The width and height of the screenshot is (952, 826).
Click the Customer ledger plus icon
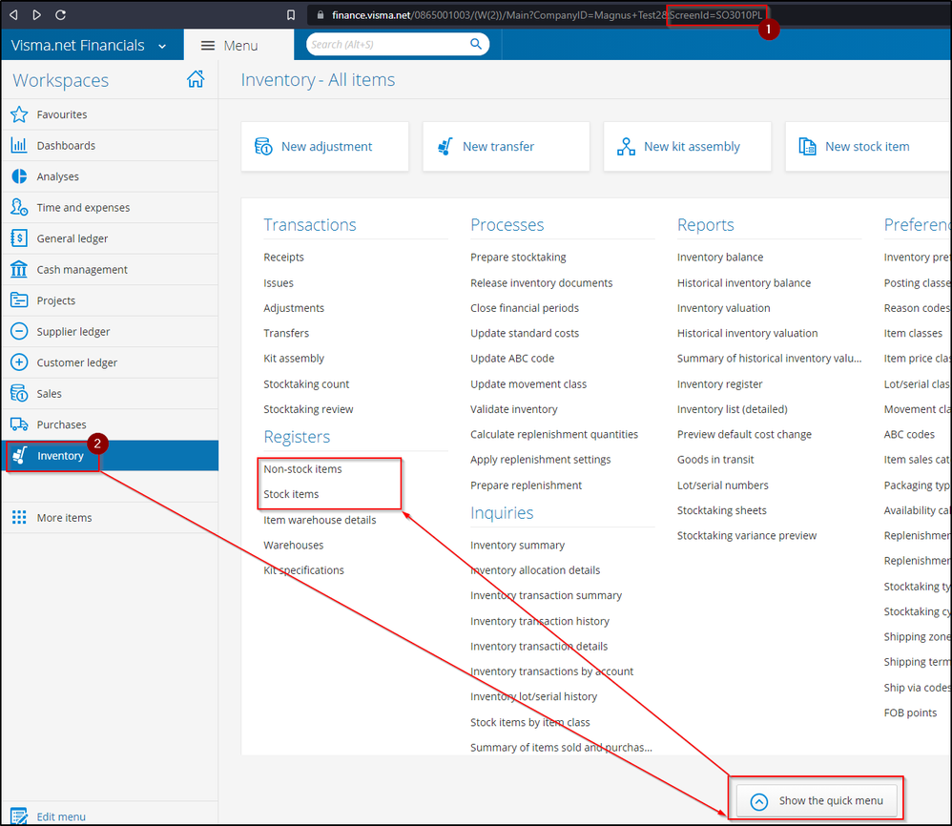(x=19, y=361)
